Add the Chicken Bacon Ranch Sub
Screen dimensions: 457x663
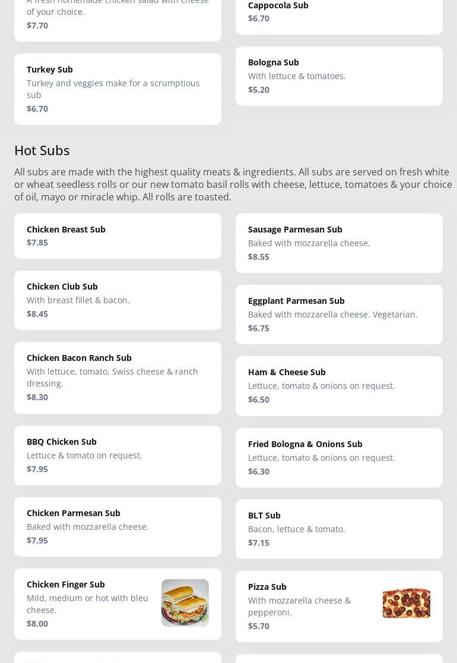click(x=79, y=358)
